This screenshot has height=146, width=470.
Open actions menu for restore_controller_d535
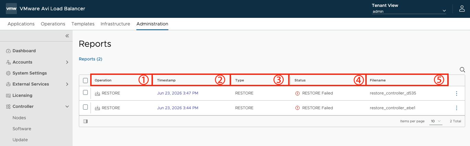[x=457, y=93]
